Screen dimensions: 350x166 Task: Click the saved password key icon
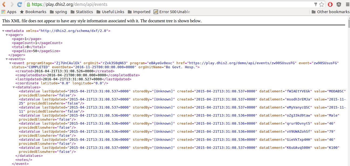(316, 4)
